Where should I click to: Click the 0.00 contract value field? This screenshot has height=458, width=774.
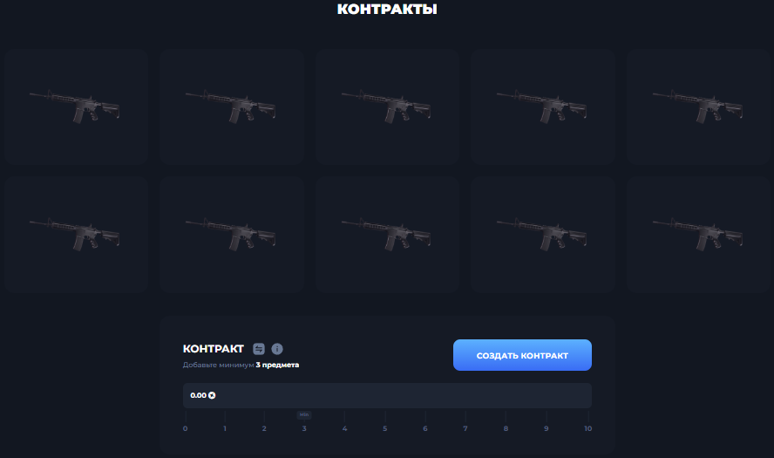point(387,395)
